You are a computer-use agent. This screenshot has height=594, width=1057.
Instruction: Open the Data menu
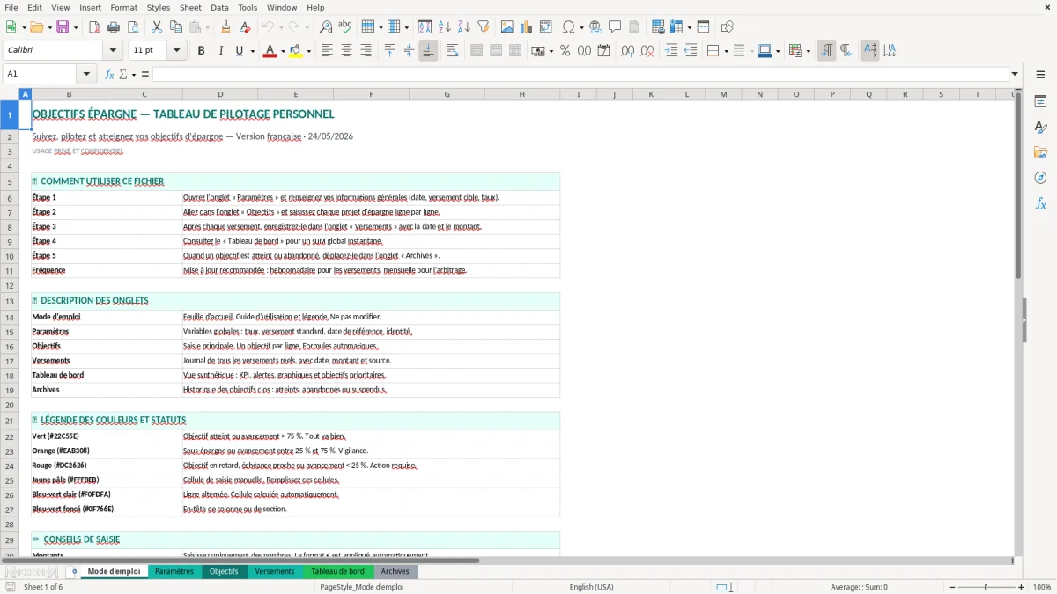[x=219, y=7]
